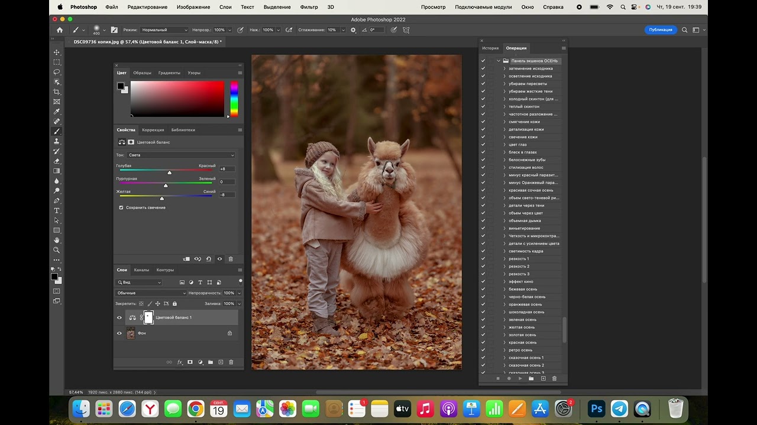The image size is (757, 425).
Task: Click the Home icon in the options bar
Action: 60,30
